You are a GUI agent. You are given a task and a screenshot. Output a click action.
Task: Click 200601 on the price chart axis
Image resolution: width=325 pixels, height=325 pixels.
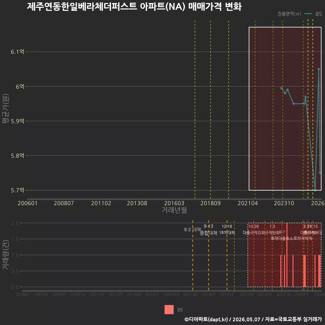click(x=27, y=203)
